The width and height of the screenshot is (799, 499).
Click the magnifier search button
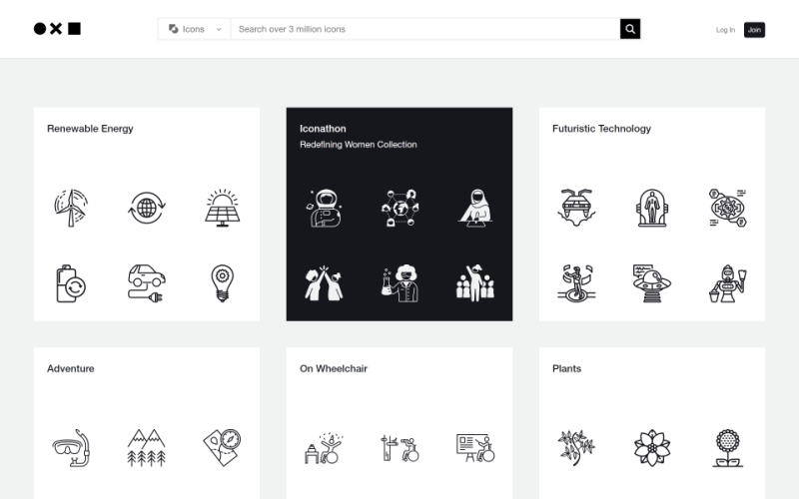point(630,29)
